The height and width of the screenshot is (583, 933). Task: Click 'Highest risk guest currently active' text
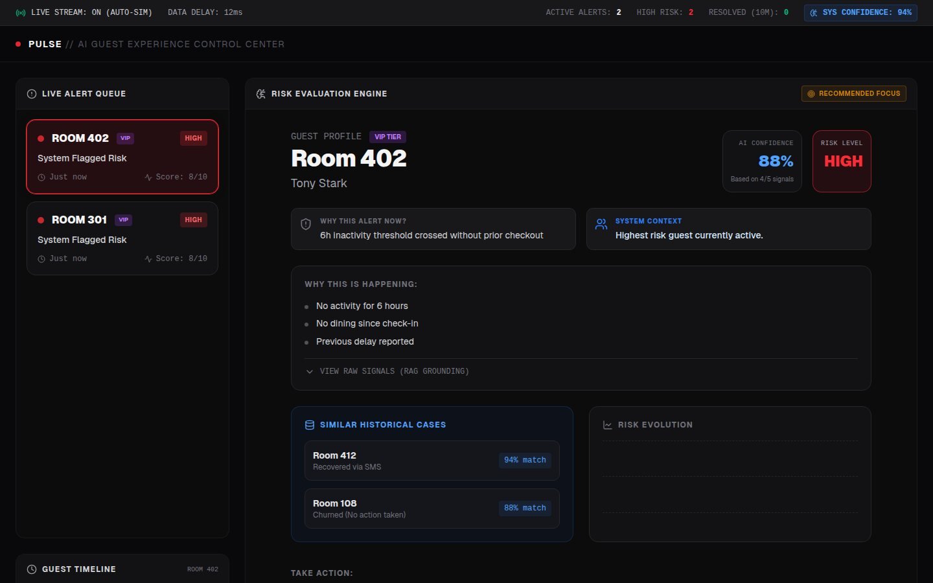pos(689,236)
